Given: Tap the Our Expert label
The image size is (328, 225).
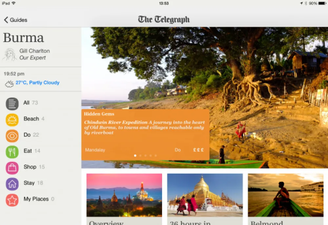Looking at the screenshot, I should coord(32,58).
